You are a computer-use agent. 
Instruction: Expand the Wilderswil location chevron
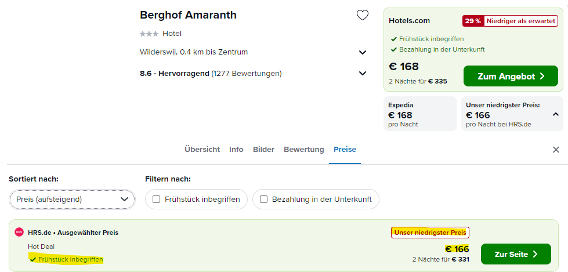(x=362, y=52)
